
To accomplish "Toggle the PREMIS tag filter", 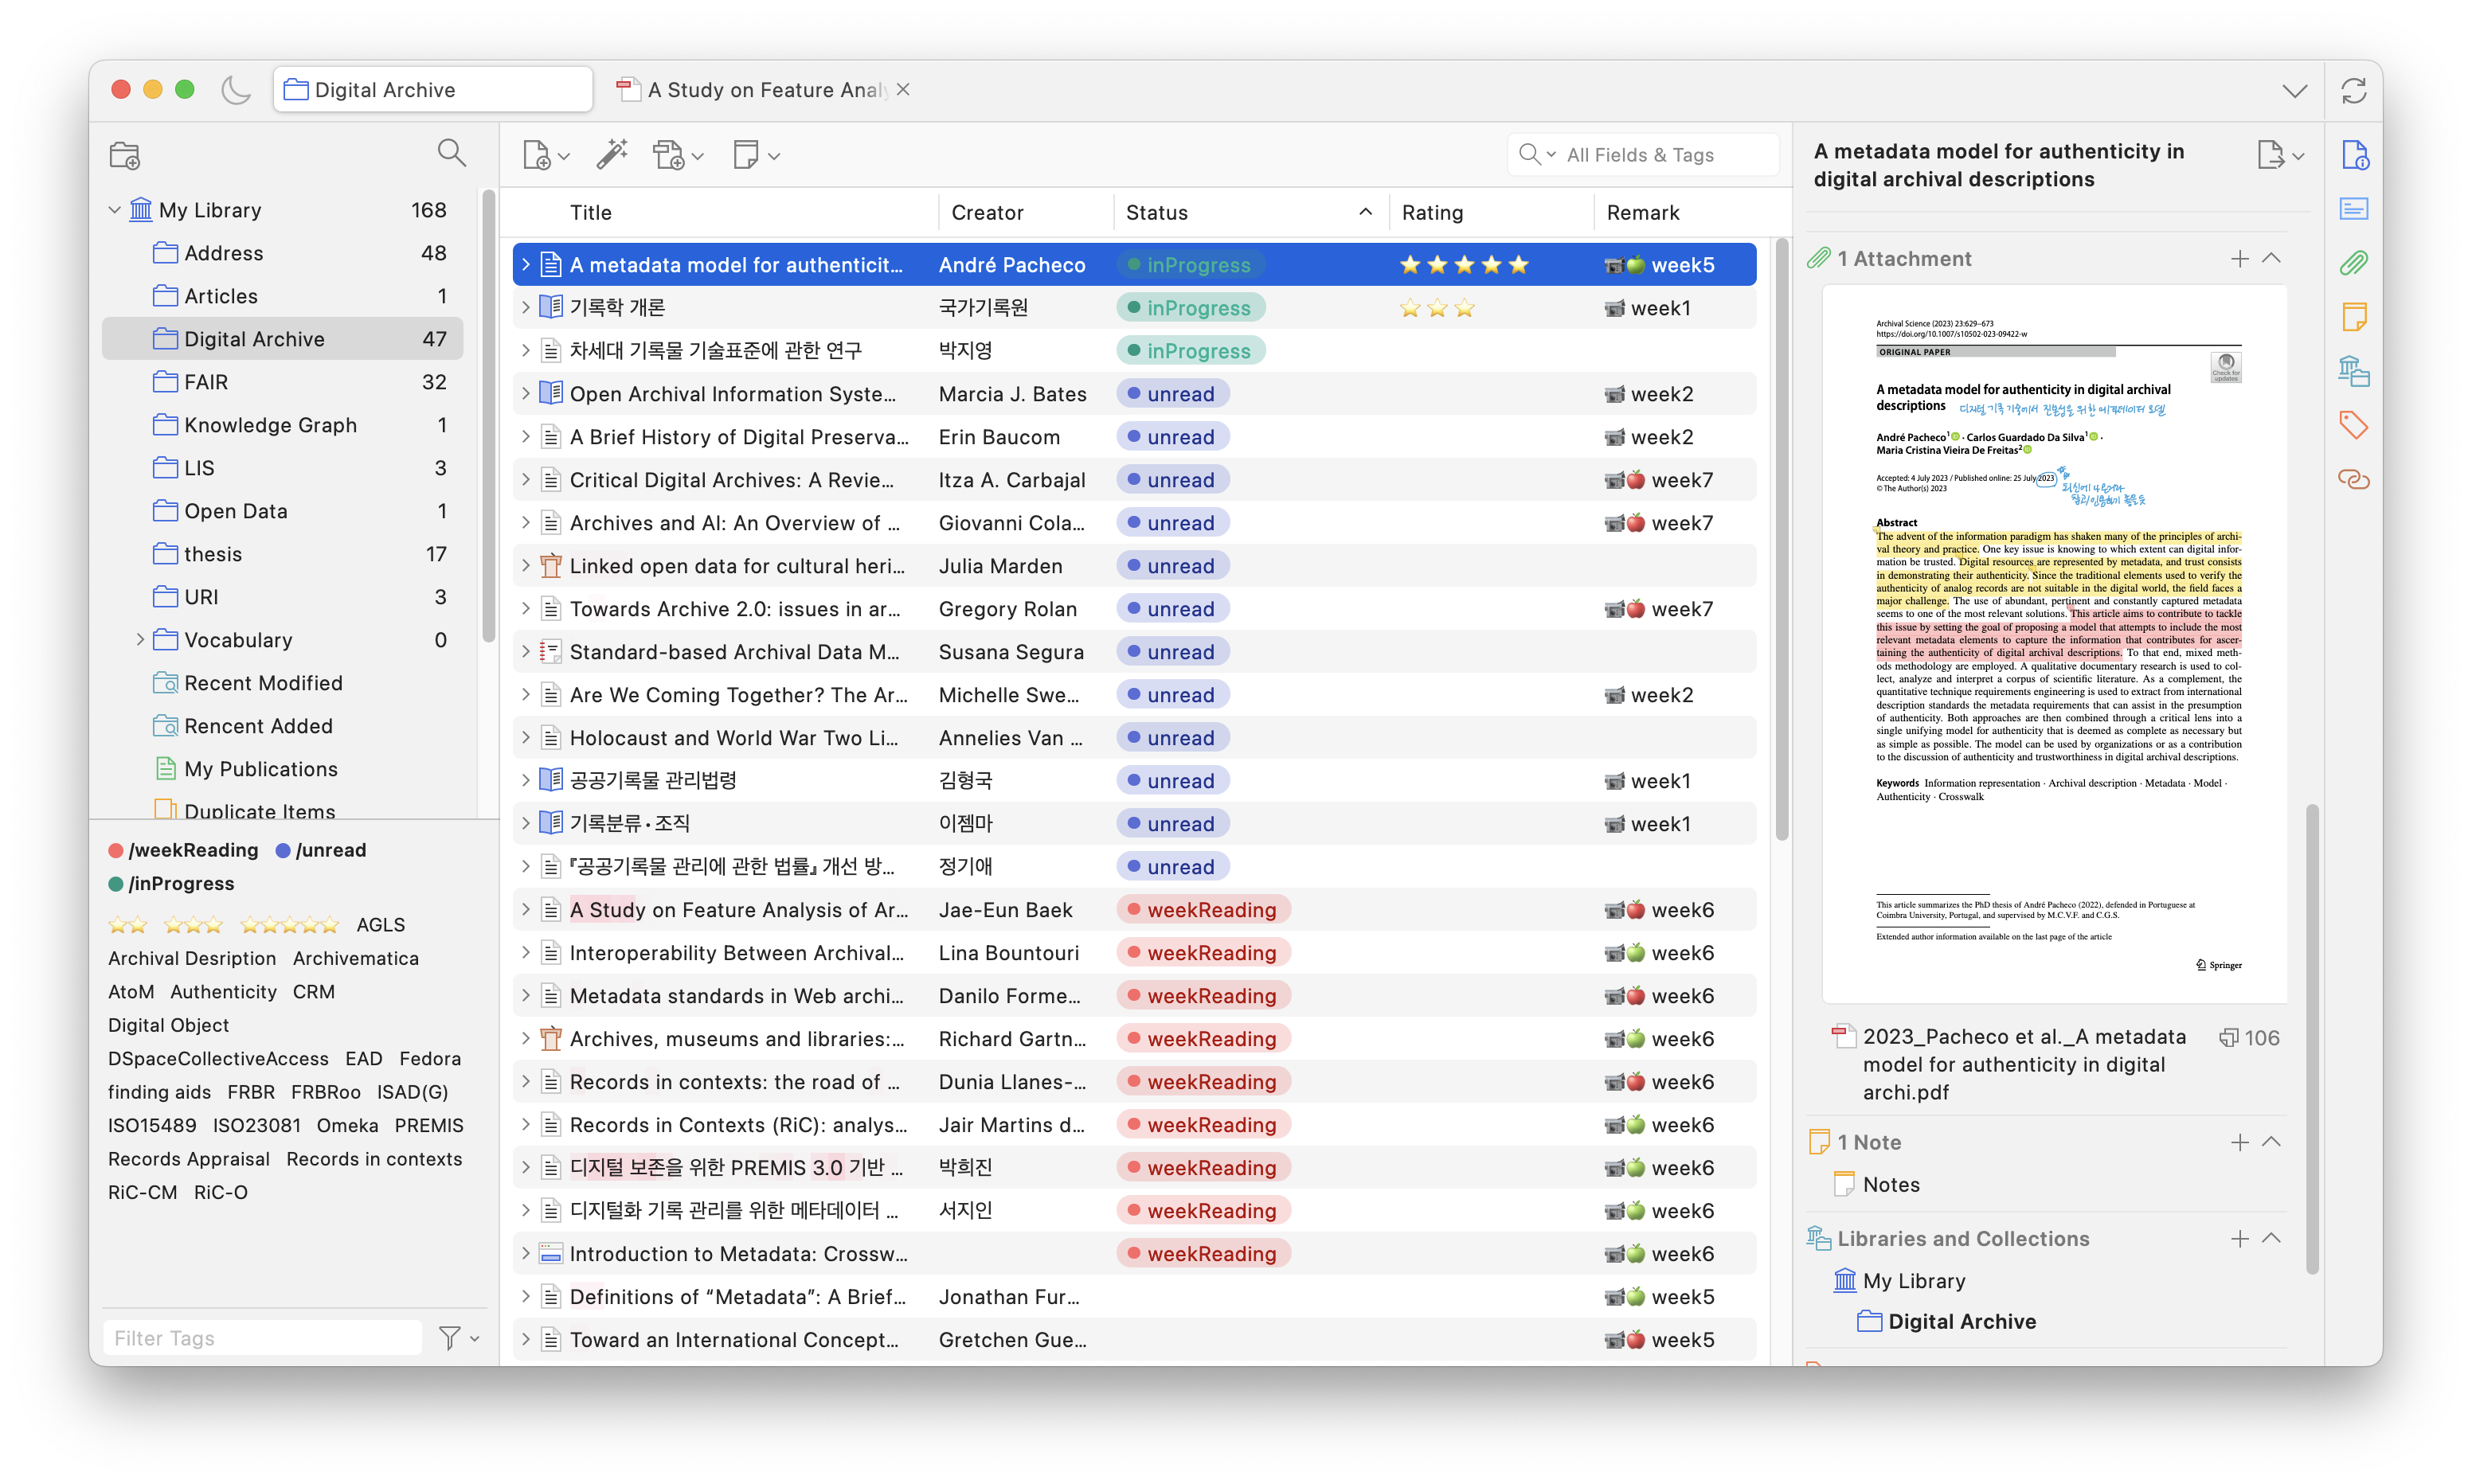I will (x=429, y=1126).
